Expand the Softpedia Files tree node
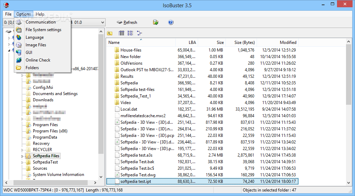355x196 pixels. pyautogui.click(x=22, y=156)
